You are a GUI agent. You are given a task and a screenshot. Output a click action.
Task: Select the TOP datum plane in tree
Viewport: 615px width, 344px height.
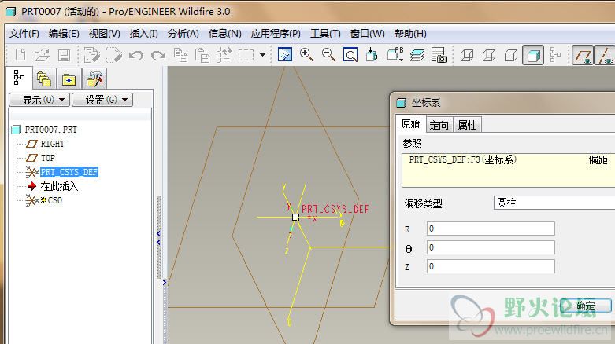click(48, 158)
